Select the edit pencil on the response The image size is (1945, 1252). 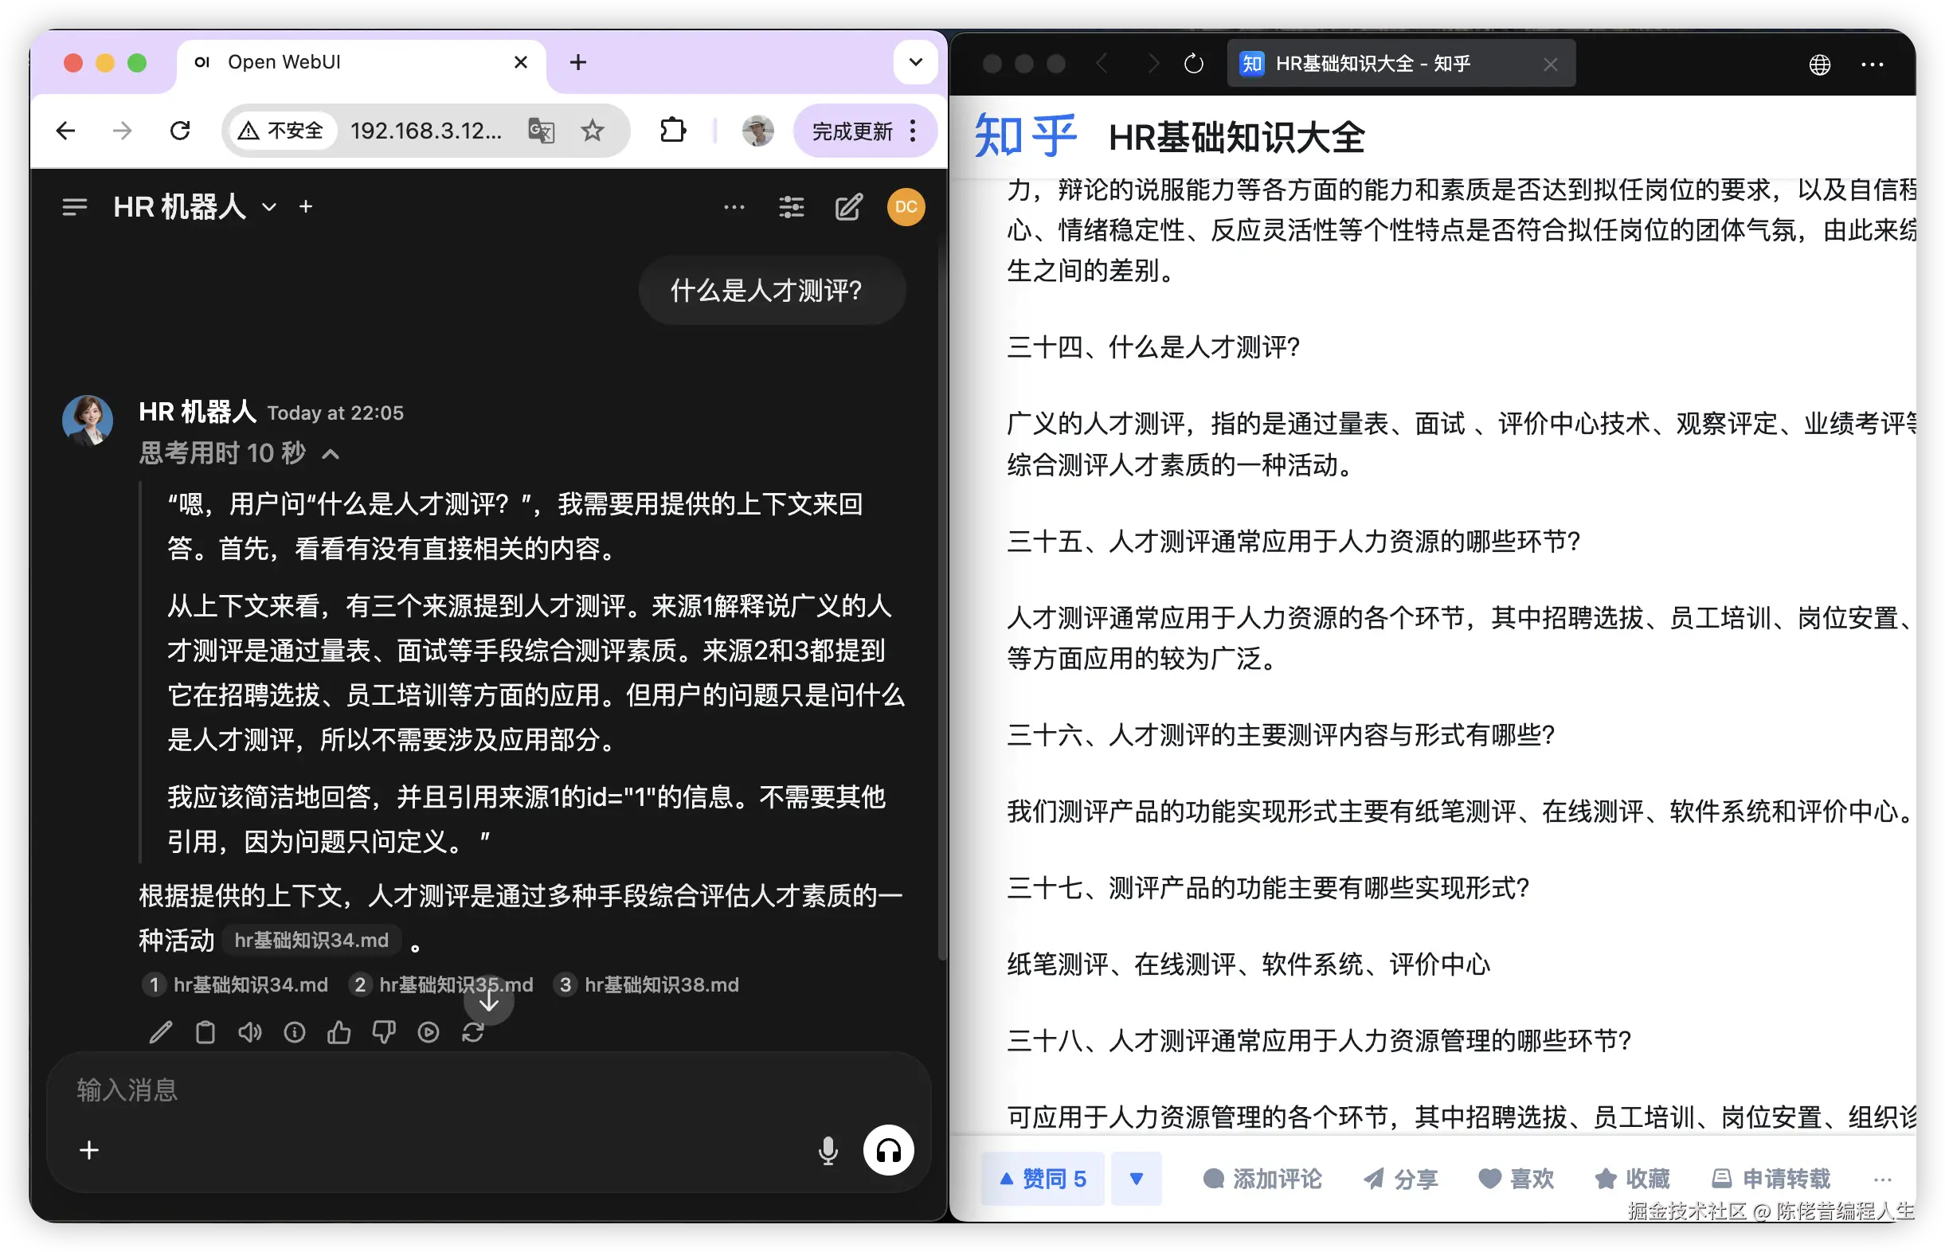pyautogui.click(x=160, y=1032)
